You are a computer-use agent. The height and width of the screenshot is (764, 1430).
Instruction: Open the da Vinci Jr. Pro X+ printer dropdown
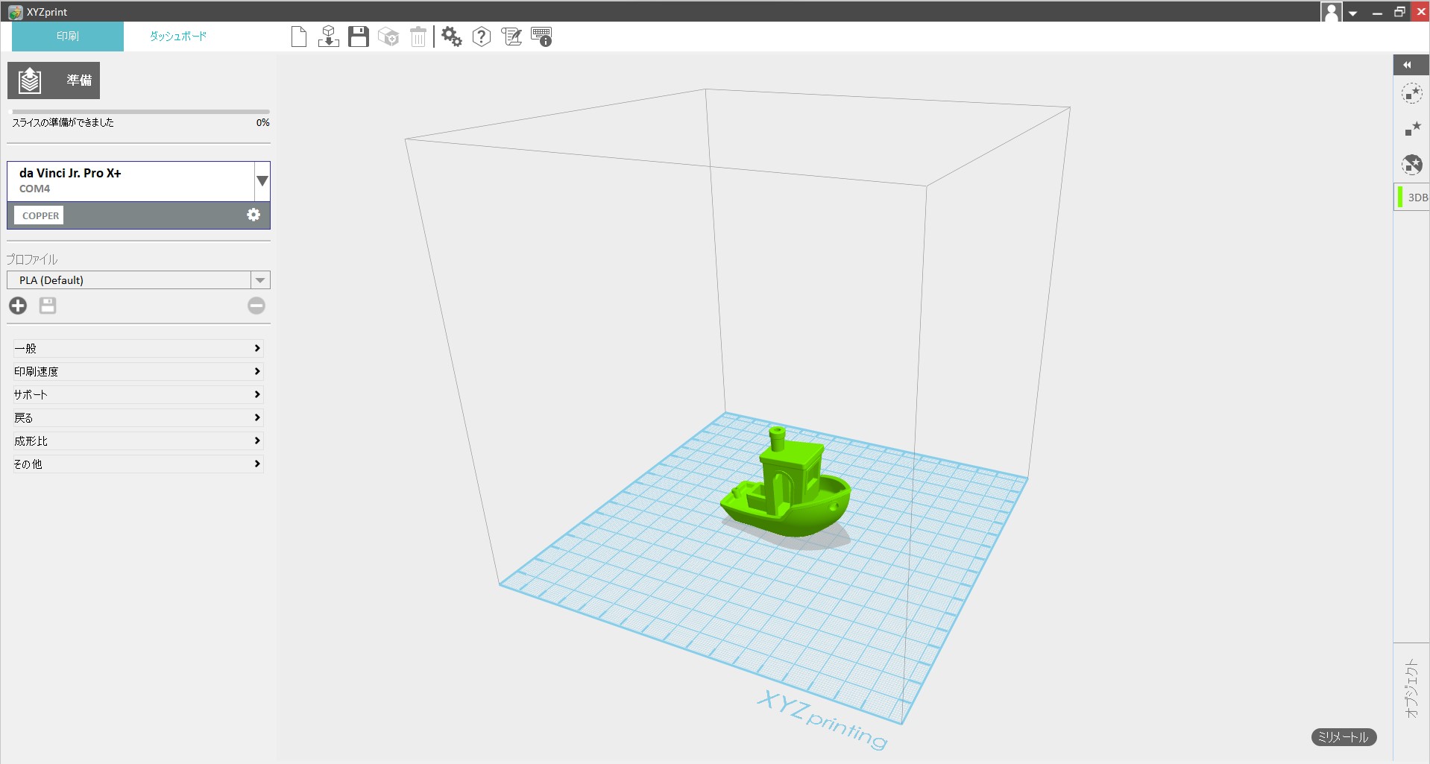click(262, 181)
